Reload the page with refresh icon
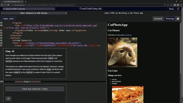The image size is (183, 103). tap(8, 5)
